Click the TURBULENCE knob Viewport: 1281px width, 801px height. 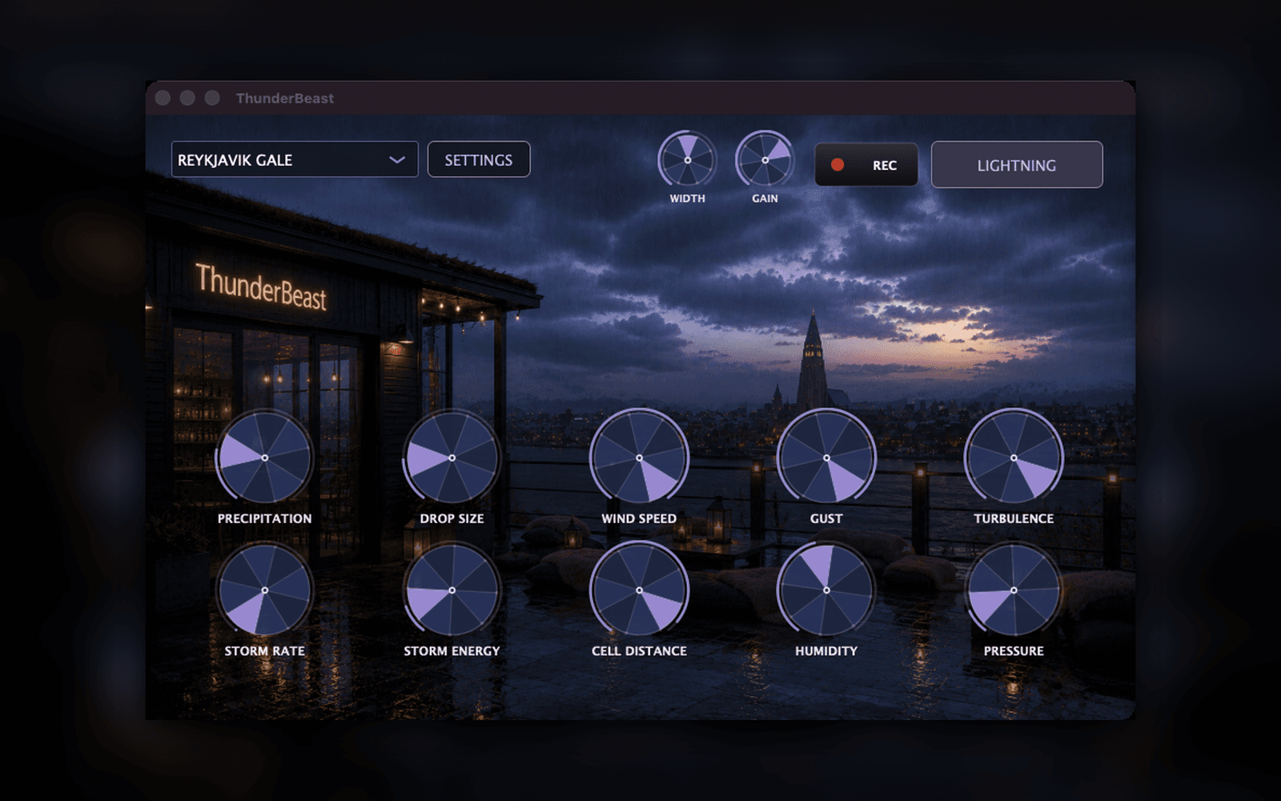1014,457
